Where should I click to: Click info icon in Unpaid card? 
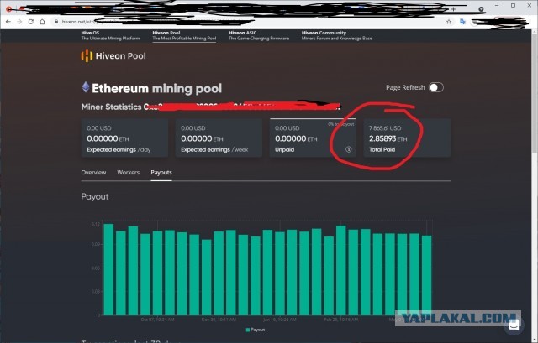[x=348, y=149]
